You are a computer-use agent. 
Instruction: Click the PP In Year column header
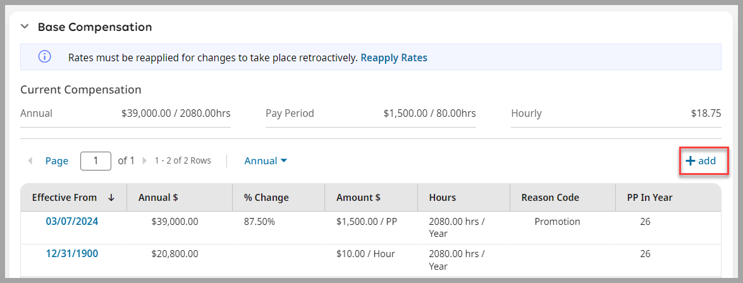pos(645,198)
